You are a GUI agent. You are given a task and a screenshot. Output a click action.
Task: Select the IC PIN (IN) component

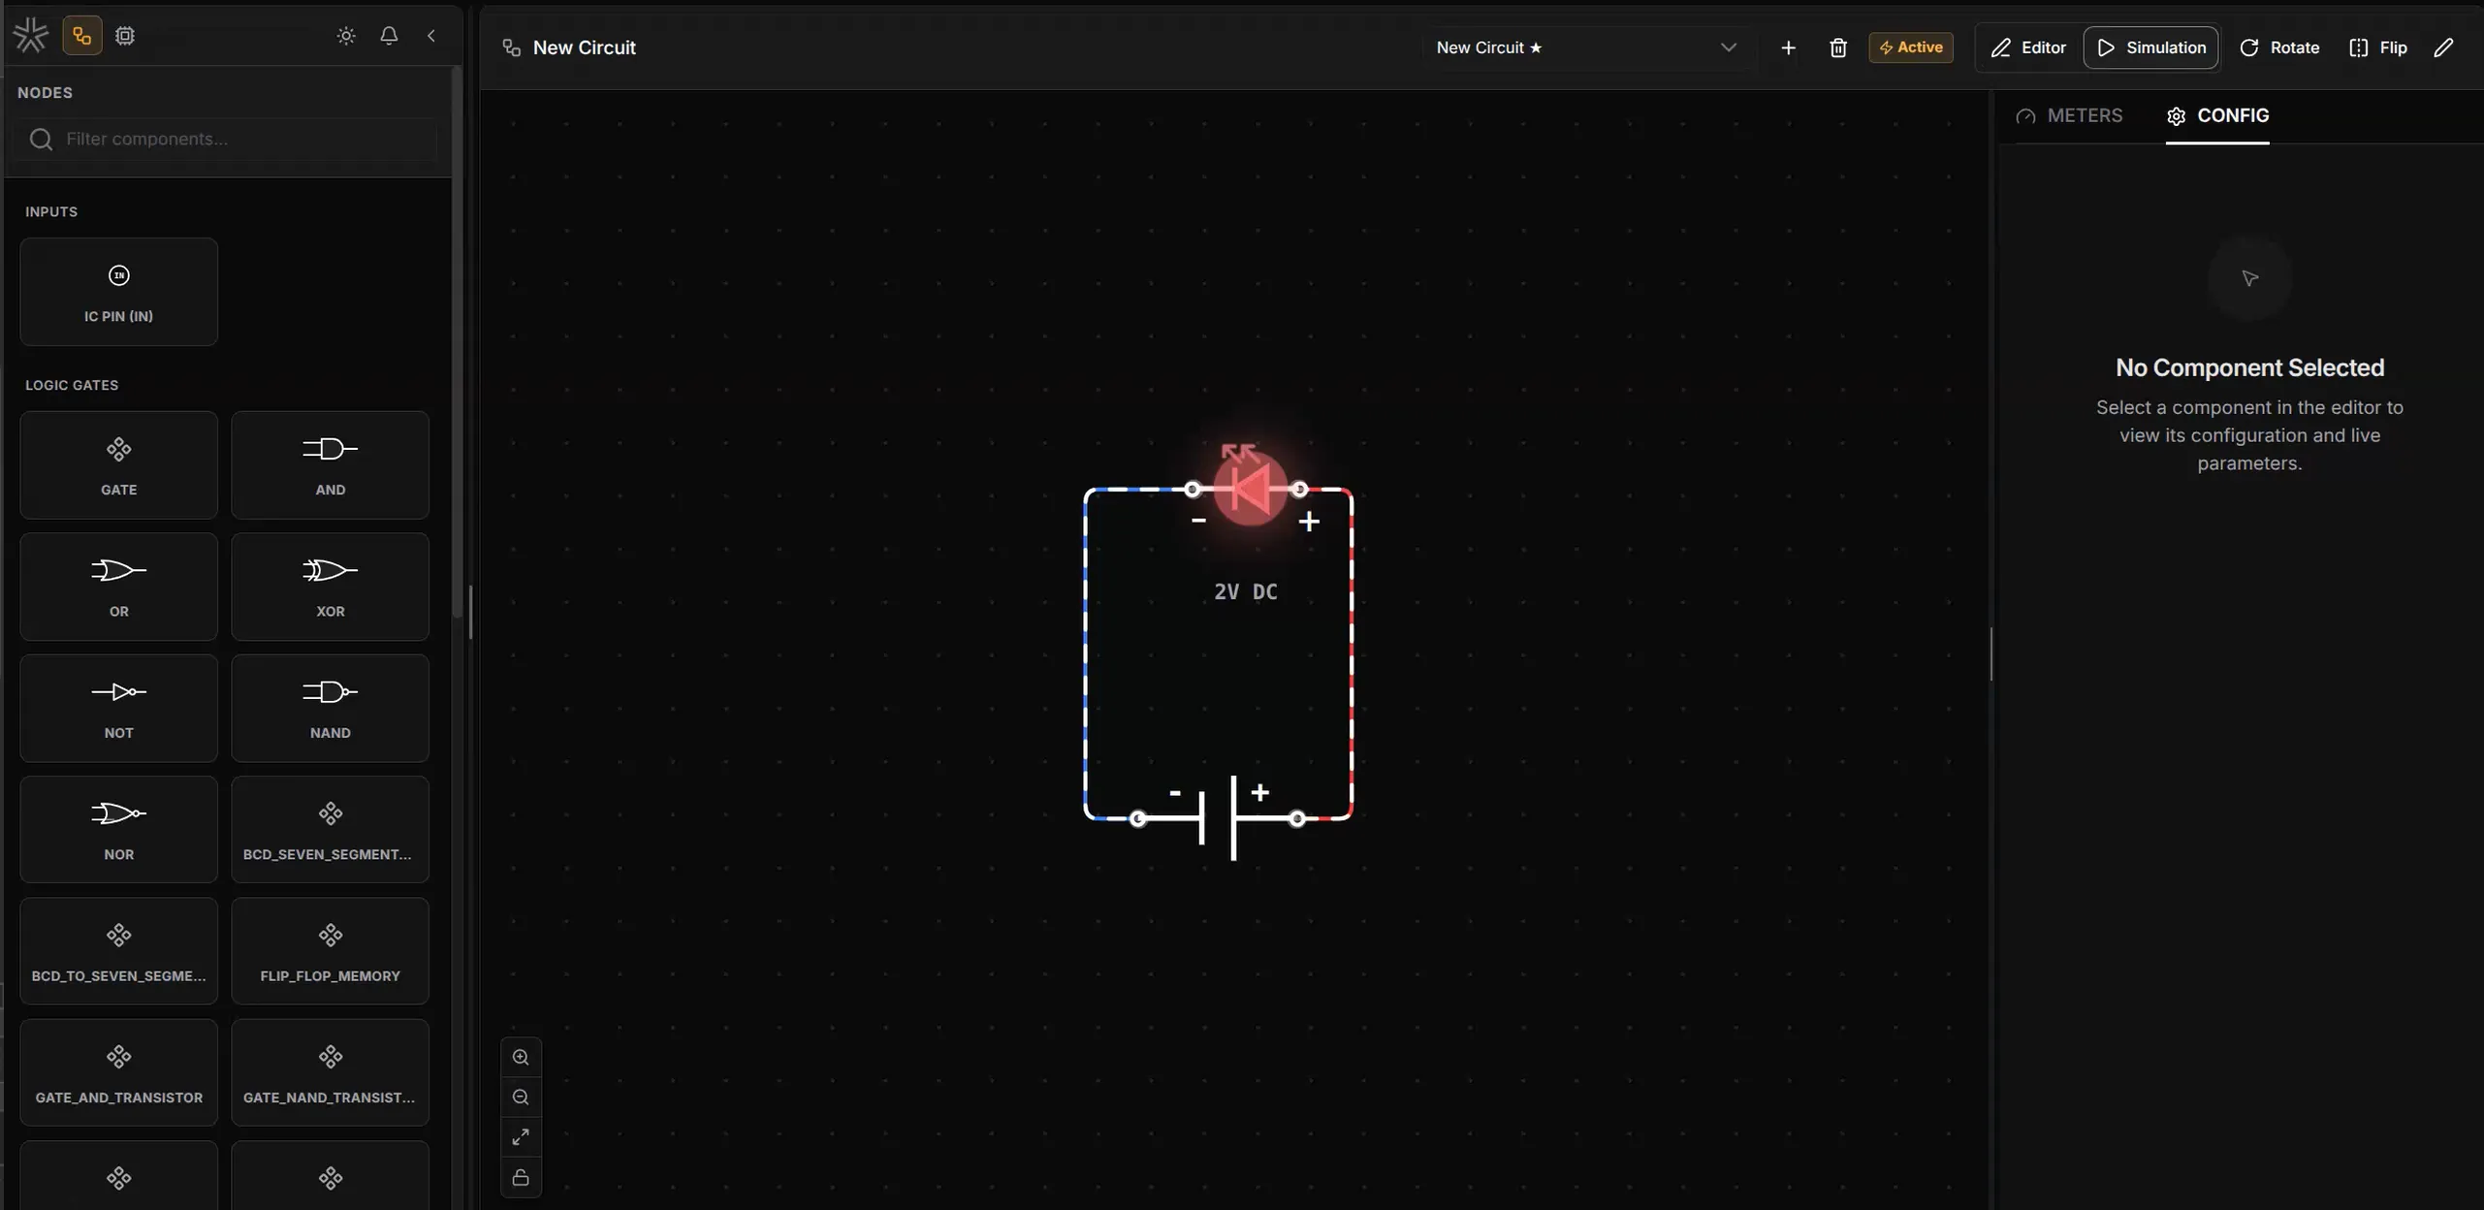point(119,292)
